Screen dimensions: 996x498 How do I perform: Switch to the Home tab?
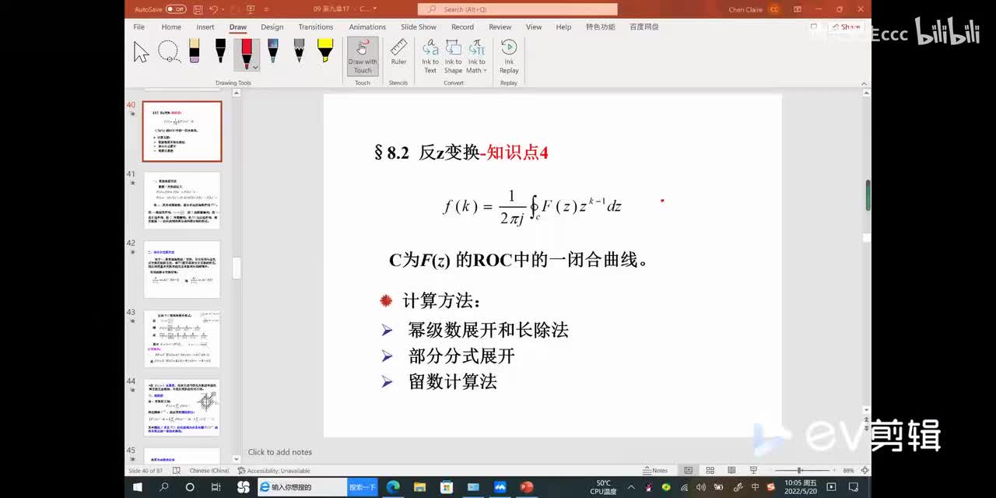tap(171, 26)
